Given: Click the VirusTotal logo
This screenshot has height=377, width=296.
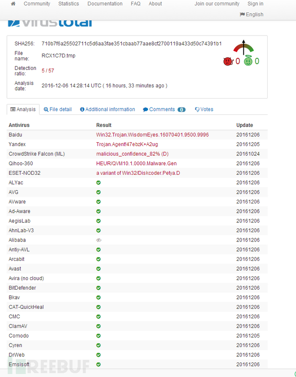Looking at the screenshot, I should [x=50, y=23].
